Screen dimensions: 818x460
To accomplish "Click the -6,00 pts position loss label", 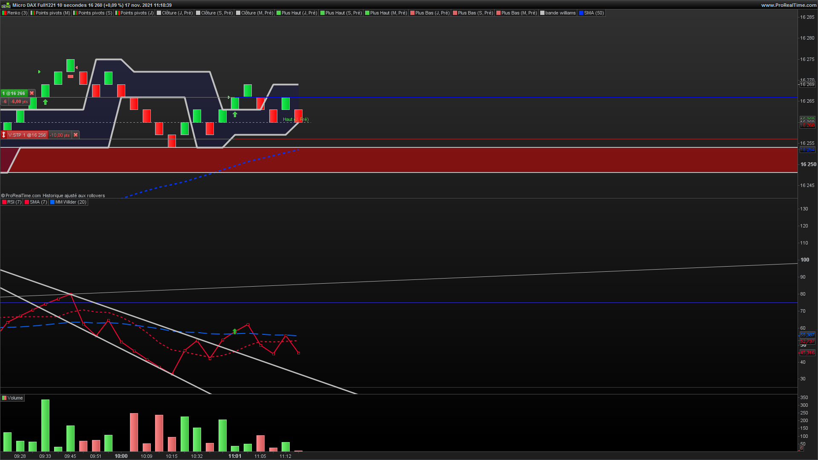I will [19, 102].
